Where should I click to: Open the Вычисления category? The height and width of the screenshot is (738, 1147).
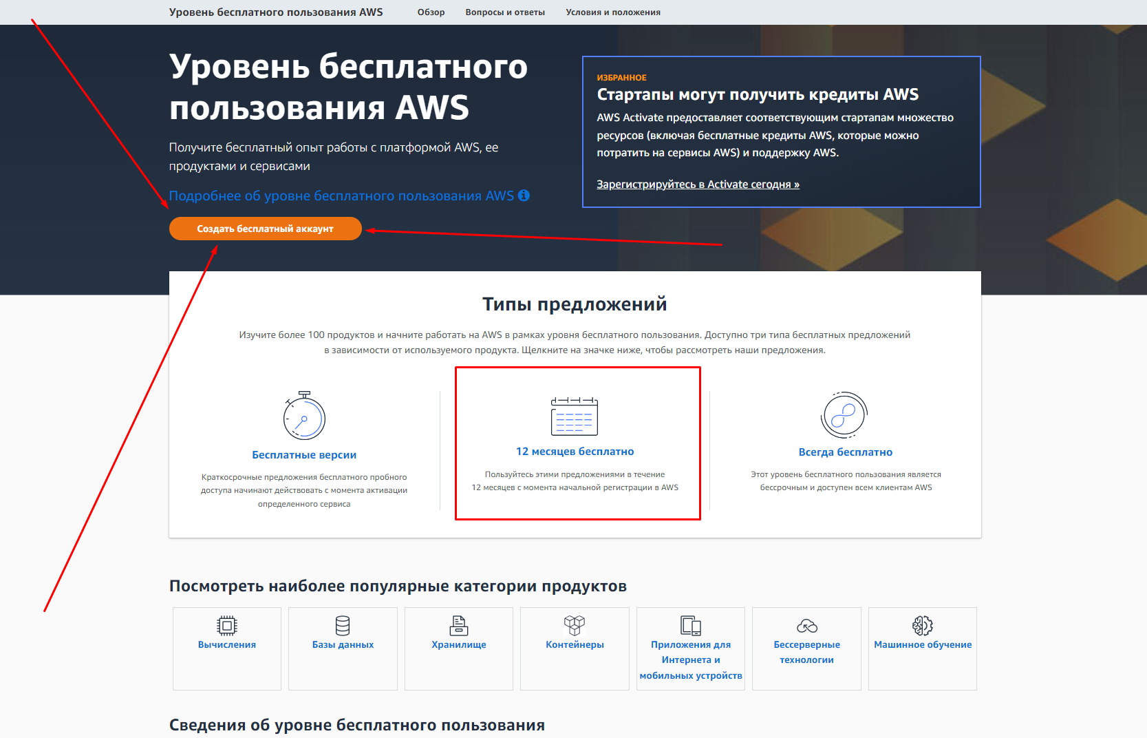coord(227,649)
